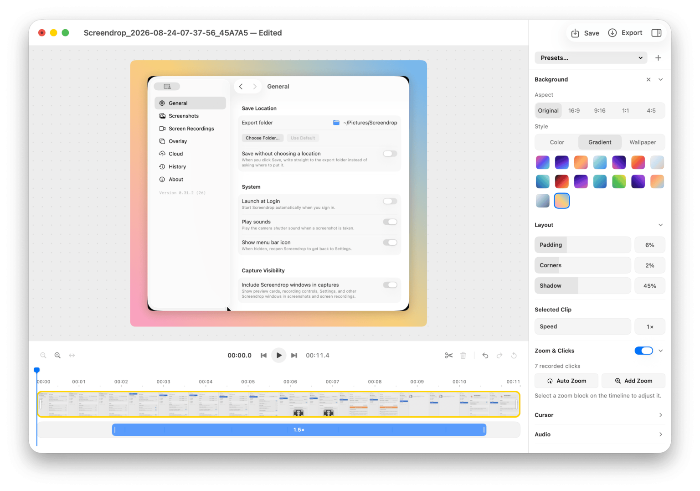This screenshot has height=491, width=700.
Task: Choose the 9:16 aspect ratio
Action: (600, 110)
